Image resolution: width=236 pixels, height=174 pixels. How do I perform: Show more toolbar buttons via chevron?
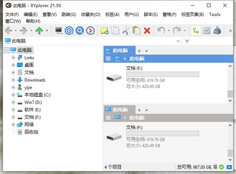230,31
